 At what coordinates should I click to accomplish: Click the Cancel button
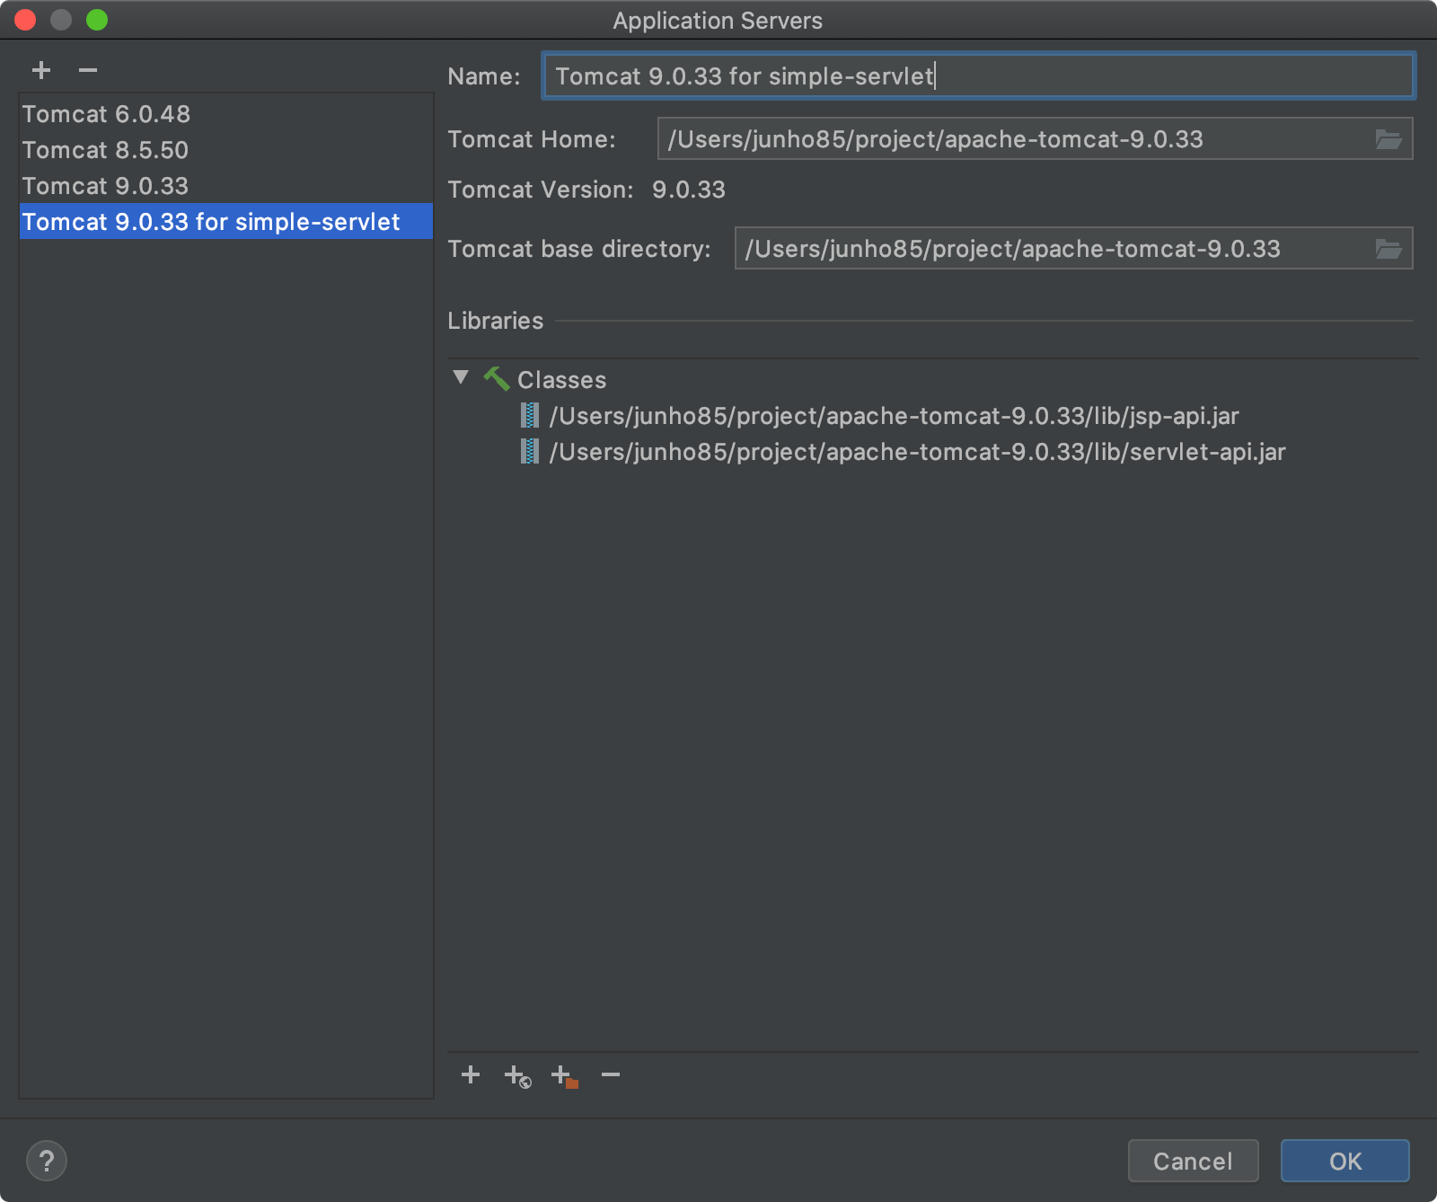tap(1193, 1162)
